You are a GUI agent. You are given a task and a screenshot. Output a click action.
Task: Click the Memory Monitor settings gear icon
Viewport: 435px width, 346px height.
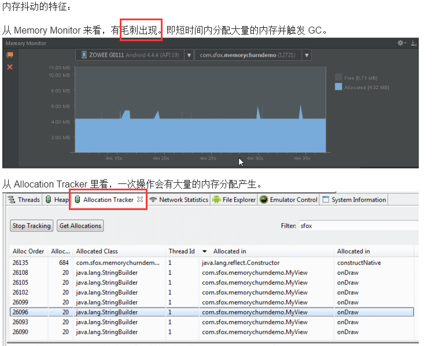400,43
